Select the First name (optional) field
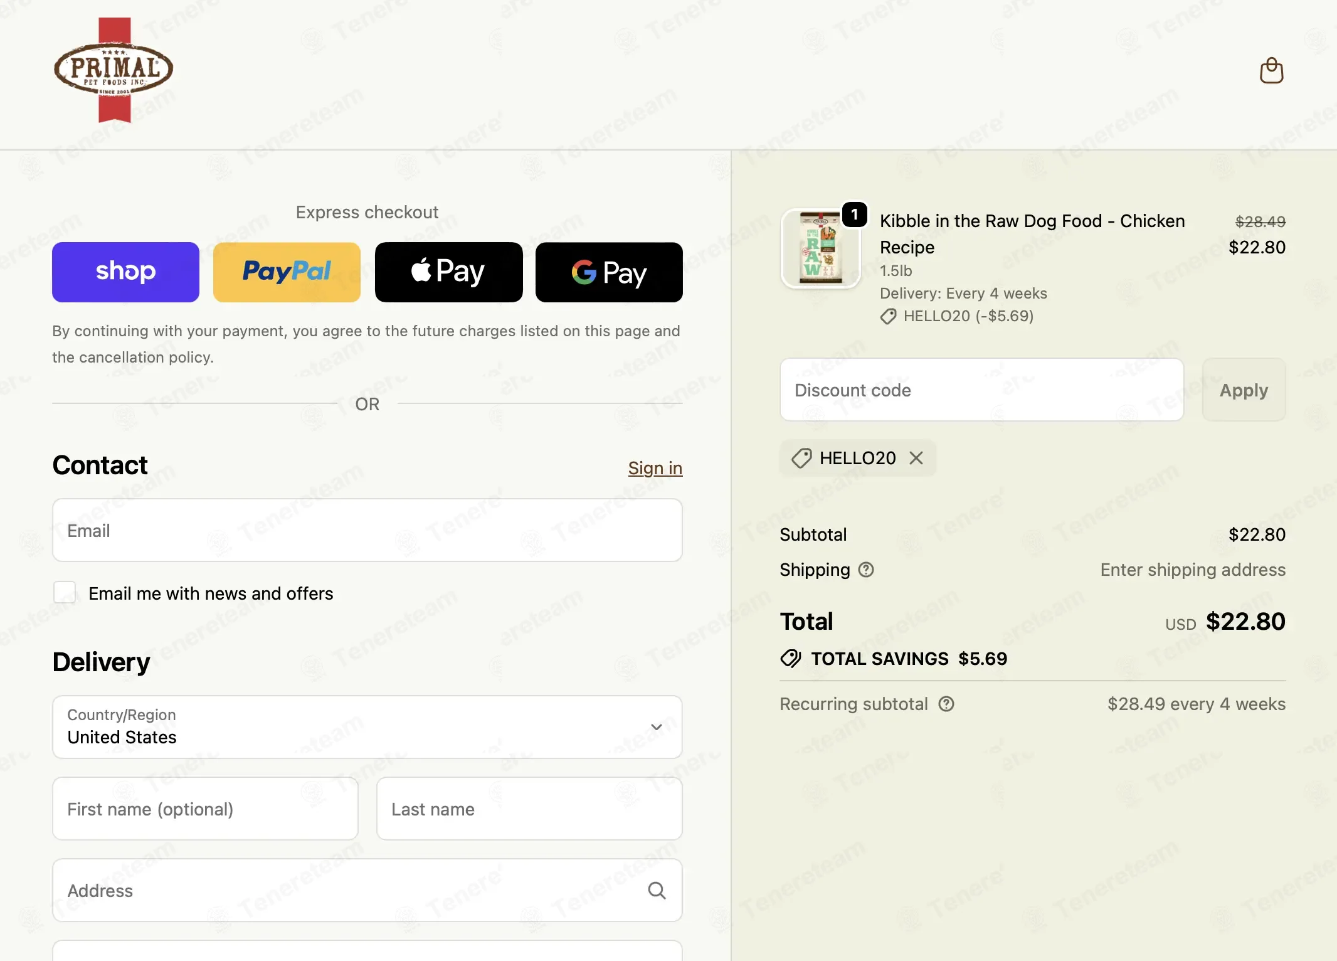1337x961 pixels. 206,809
